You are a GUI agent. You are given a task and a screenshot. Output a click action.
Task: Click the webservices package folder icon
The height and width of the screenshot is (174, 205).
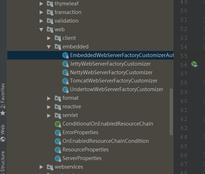click(50, 167)
